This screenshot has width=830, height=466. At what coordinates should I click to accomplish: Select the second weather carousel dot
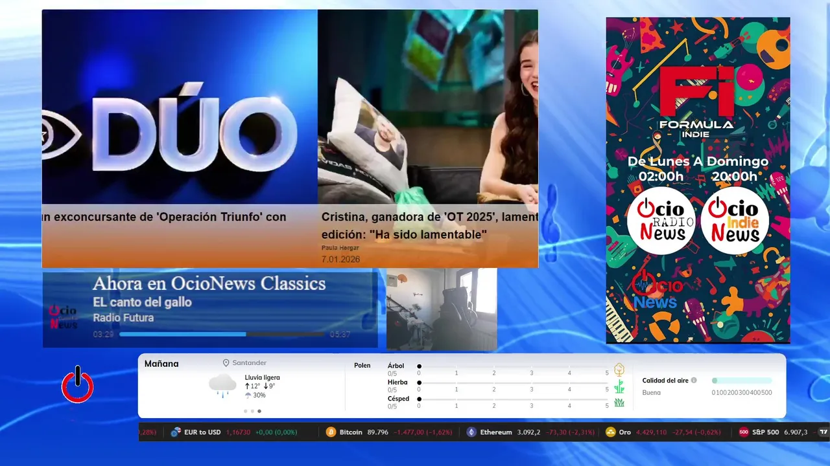[252, 411]
